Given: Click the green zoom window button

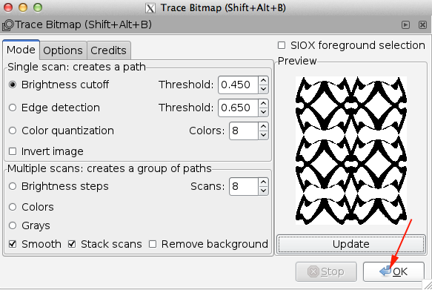Looking at the screenshot, I should tap(38, 7).
